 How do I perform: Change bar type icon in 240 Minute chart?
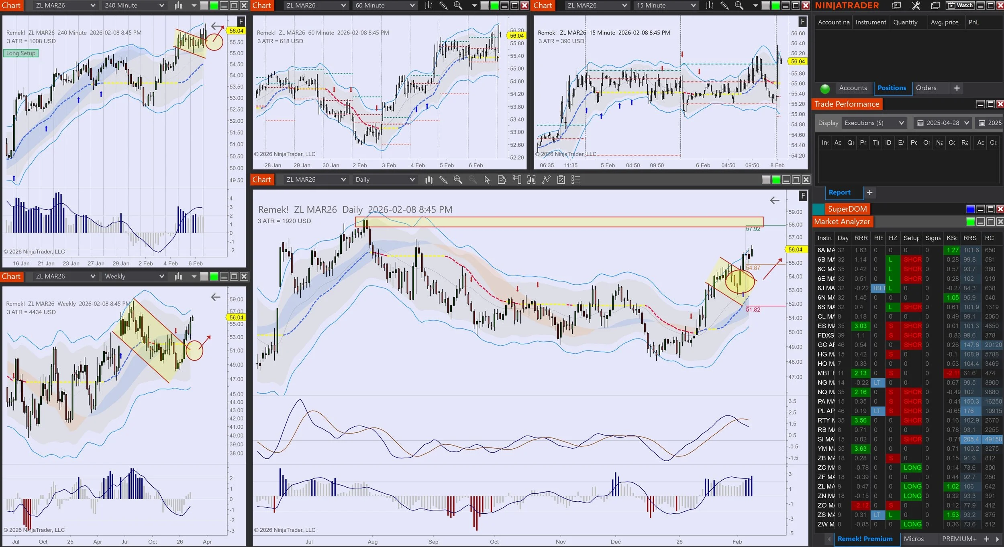click(x=178, y=6)
